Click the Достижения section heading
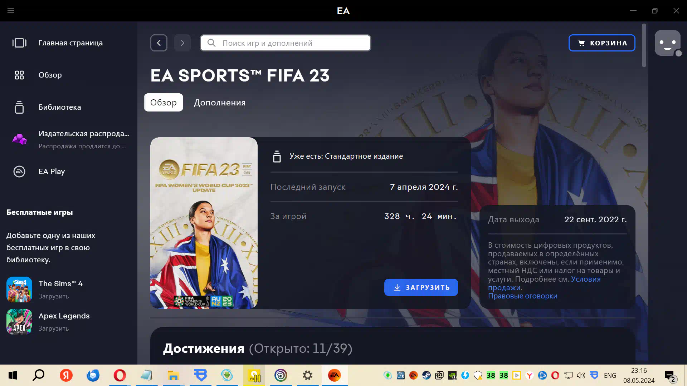The image size is (687, 386). [204, 348]
